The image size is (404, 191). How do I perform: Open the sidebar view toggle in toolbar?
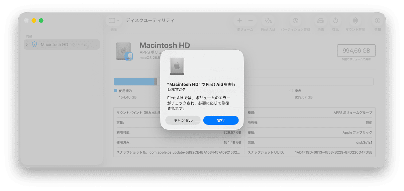[x=114, y=21]
